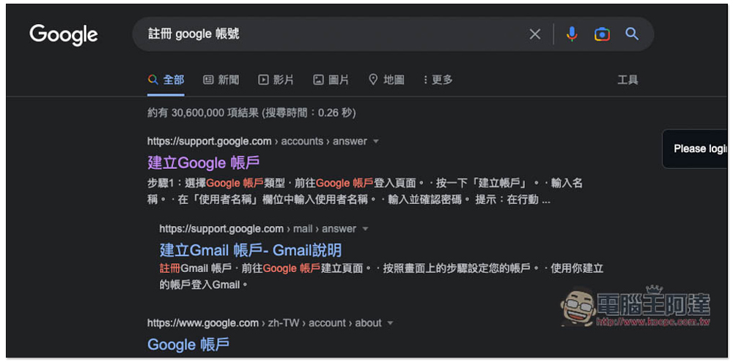The height and width of the screenshot is (362, 733).
Task: Click the snippet starting 註冊Gmail 帳戶
Action: pyautogui.click(x=381, y=276)
